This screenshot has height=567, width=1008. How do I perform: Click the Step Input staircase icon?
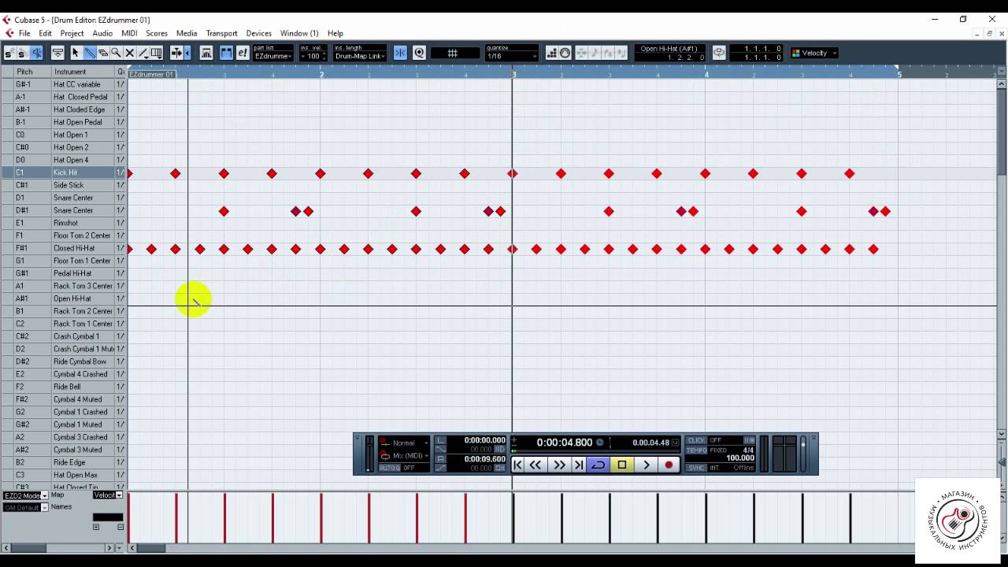click(551, 53)
